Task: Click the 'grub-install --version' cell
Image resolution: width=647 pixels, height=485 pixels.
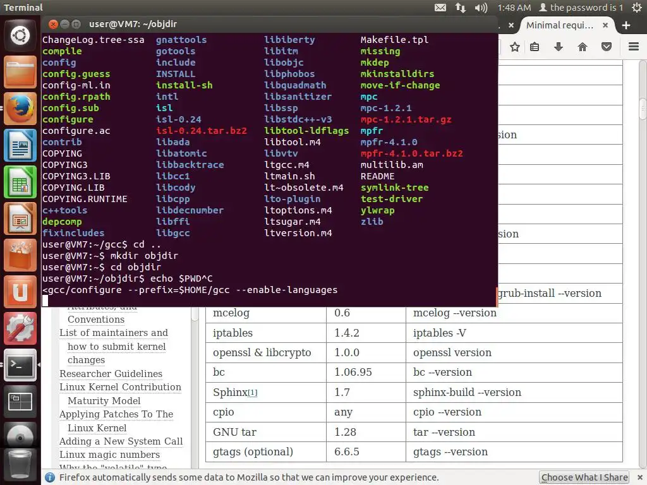Action: 560,293
